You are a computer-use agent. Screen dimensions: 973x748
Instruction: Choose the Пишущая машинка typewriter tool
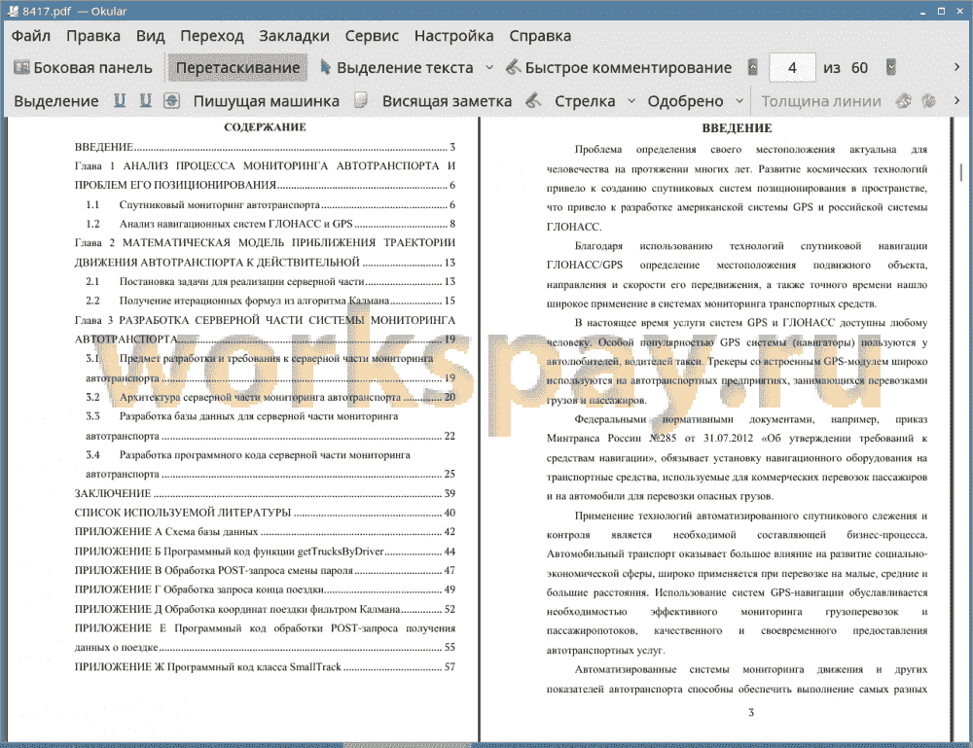(x=267, y=101)
